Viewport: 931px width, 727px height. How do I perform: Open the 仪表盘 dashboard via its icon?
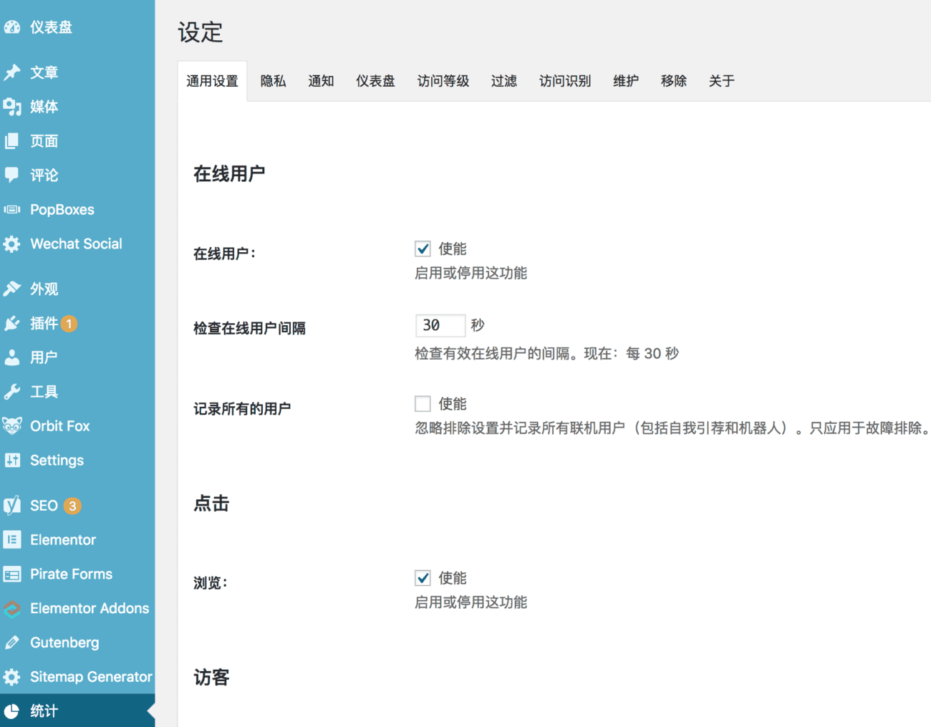(13, 27)
